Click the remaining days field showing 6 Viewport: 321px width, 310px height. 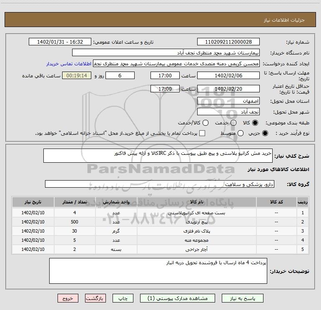click(120, 75)
